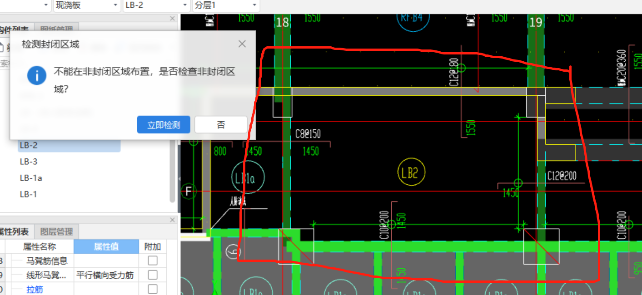
Task: Close the property list panel
Action: click(173, 220)
